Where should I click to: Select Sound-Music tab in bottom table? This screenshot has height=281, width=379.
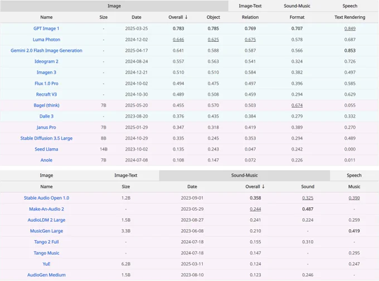[244, 176]
